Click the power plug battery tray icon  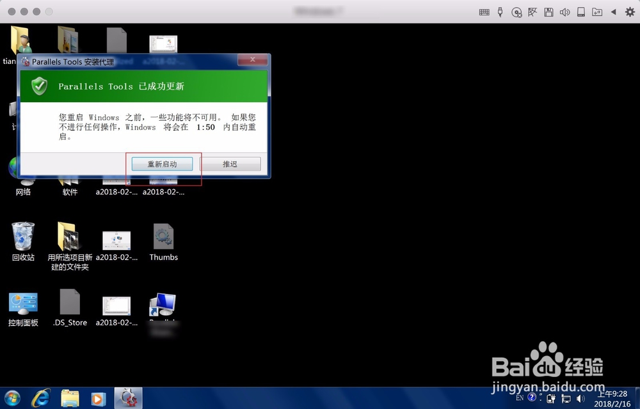coord(552,398)
